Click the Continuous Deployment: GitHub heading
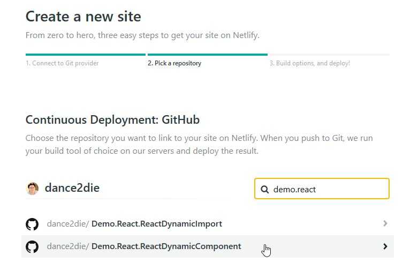The image size is (403, 263). [112, 119]
